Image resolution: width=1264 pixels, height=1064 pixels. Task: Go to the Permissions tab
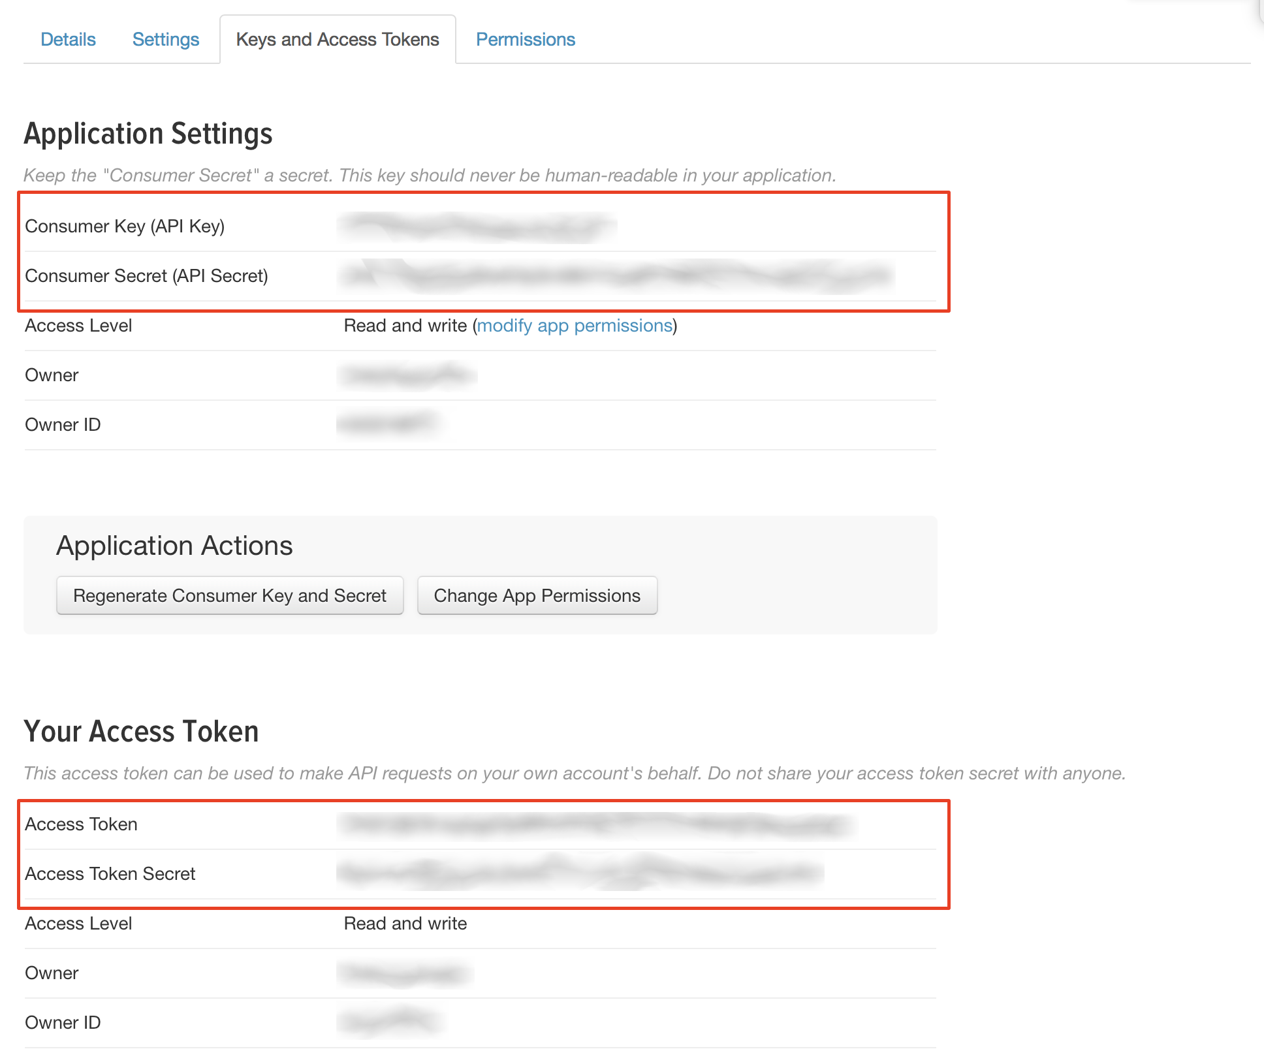tap(526, 40)
